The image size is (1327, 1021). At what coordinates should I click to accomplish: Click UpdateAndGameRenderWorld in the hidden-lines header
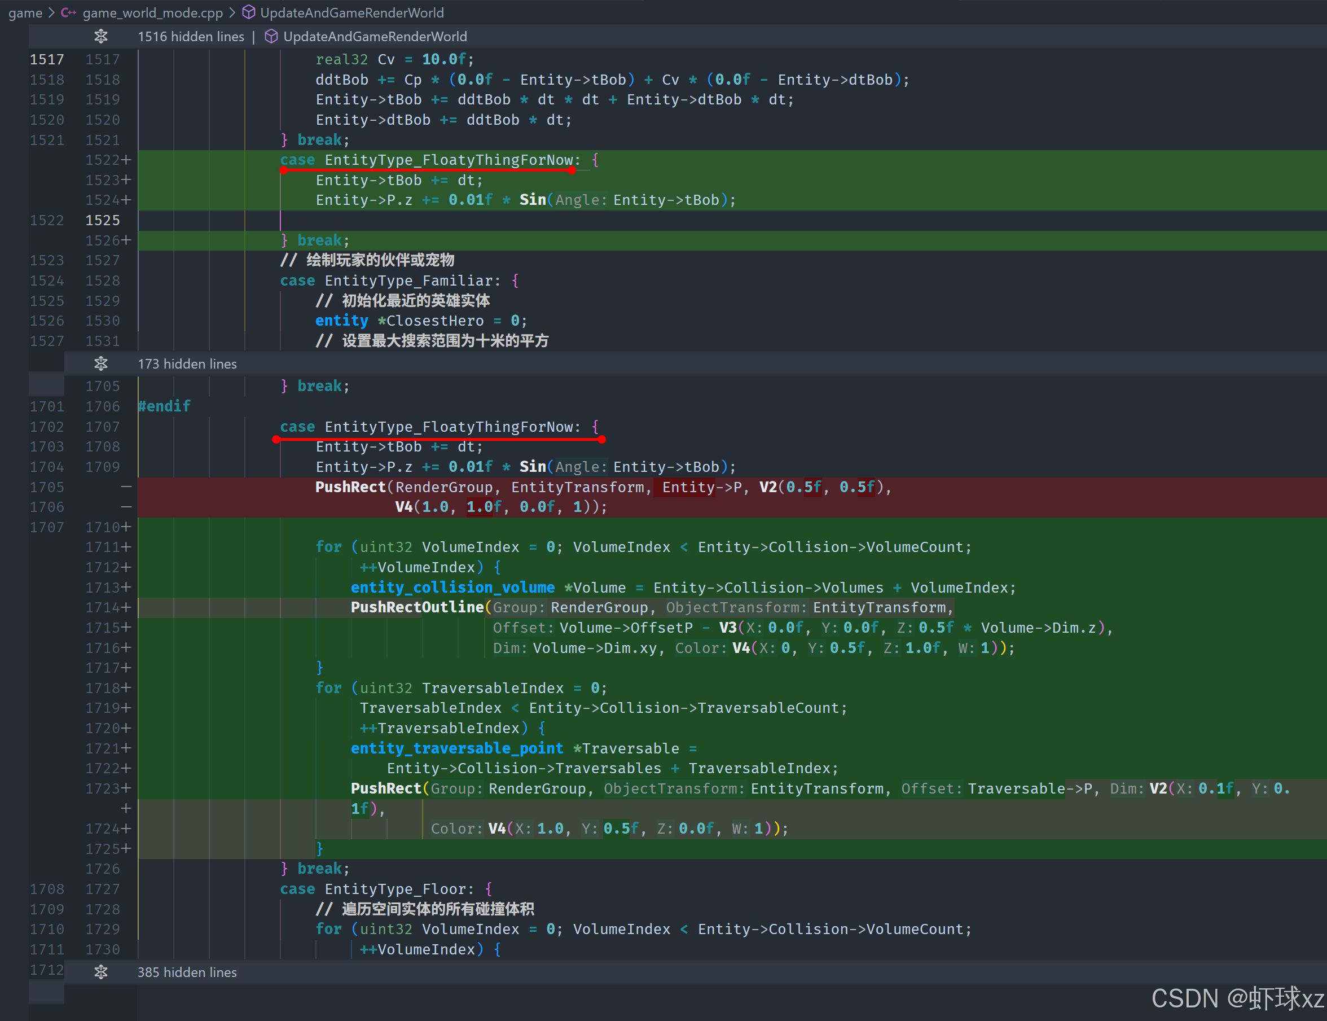pyautogui.click(x=375, y=37)
